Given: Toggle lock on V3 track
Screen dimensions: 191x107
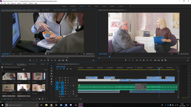Looking at the screenshot, I should coord(60,78).
